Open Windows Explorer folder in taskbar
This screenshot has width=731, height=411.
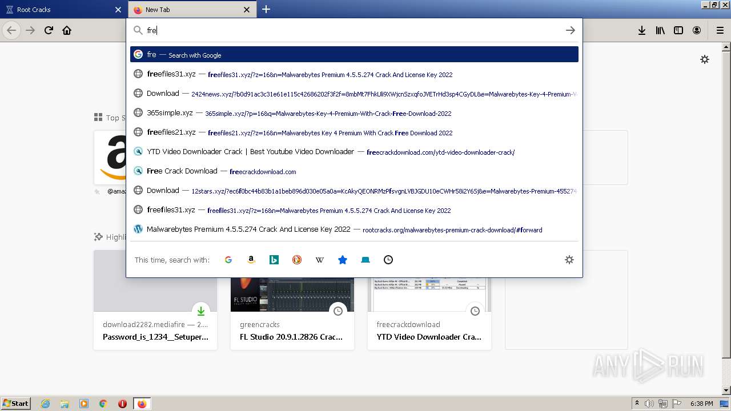[65, 404]
